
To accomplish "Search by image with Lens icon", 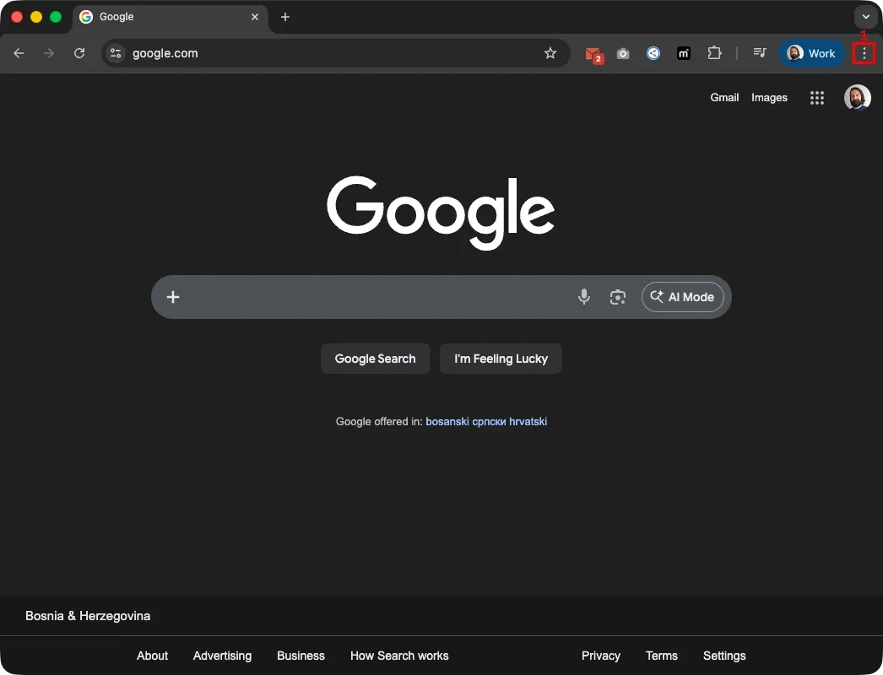I will (618, 297).
